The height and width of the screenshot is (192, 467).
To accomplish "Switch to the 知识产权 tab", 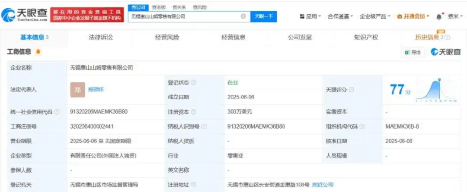I will [366, 38].
